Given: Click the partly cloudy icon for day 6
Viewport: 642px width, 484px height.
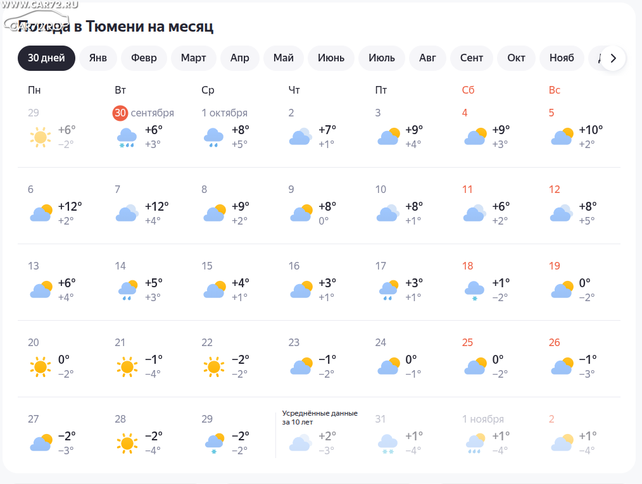Looking at the screenshot, I should click(x=41, y=213).
